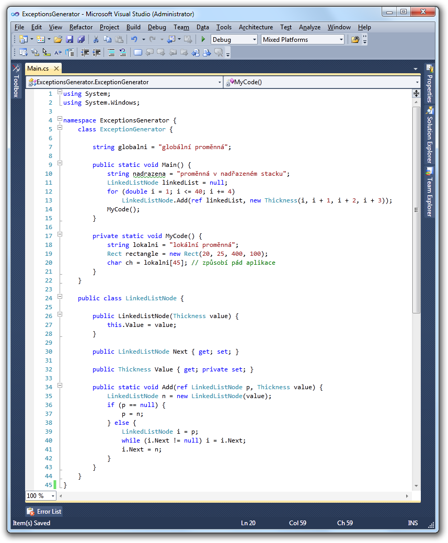Image resolution: width=448 pixels, height=543 pixels.
Task: Click the vertical scrollbar thumb in the editor
Action: point(416,210)
